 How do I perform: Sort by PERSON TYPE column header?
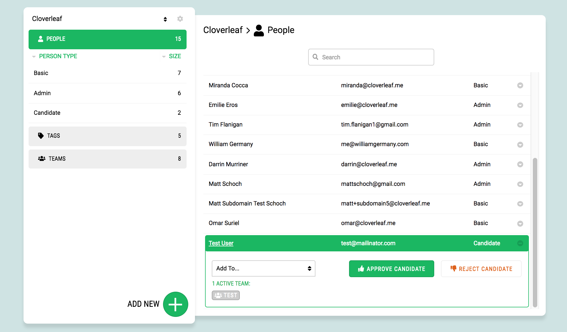coord(58,56)
